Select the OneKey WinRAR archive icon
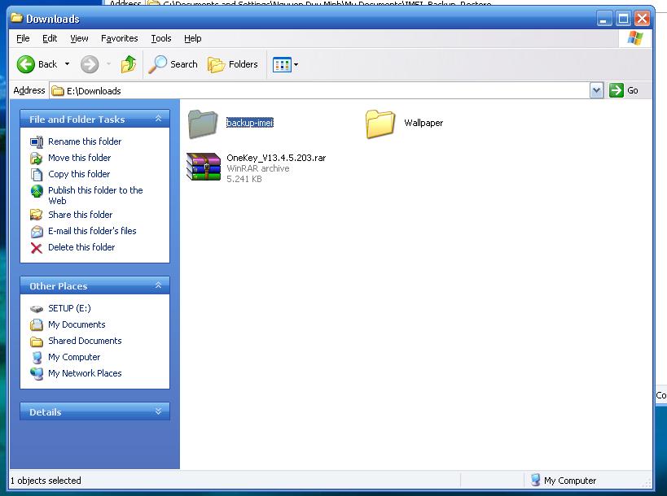Screen dimensions: 667x496 coord(204,167)
